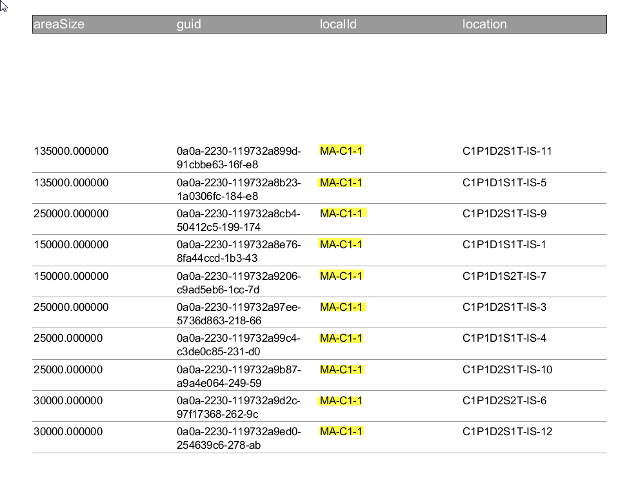Image resolution: width=627 pixels, height=481 pixels.
Task: Click highlighted MA-C1-1 in the C1P1D1S2T-IS-7 row
Action: [x=341, y=275]
